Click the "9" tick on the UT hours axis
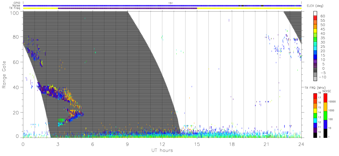This screenshot has width=339, height=156. coord(128,144)
